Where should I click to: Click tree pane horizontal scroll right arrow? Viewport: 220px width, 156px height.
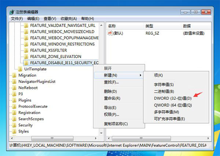(96, 138)
